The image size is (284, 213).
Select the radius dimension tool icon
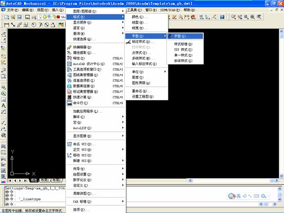pyautogui.click(x=34, y=25)
